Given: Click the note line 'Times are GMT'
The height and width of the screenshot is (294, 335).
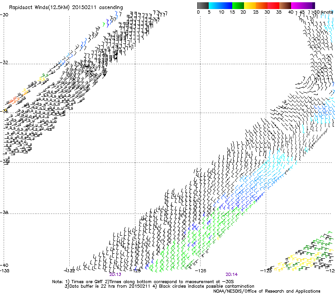Looking at the screenshot, I should pos(87,282).
